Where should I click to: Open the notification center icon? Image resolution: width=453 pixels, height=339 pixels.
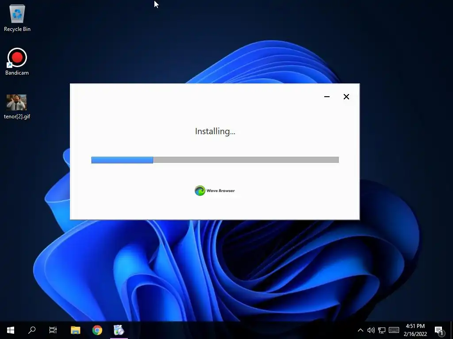439,330
